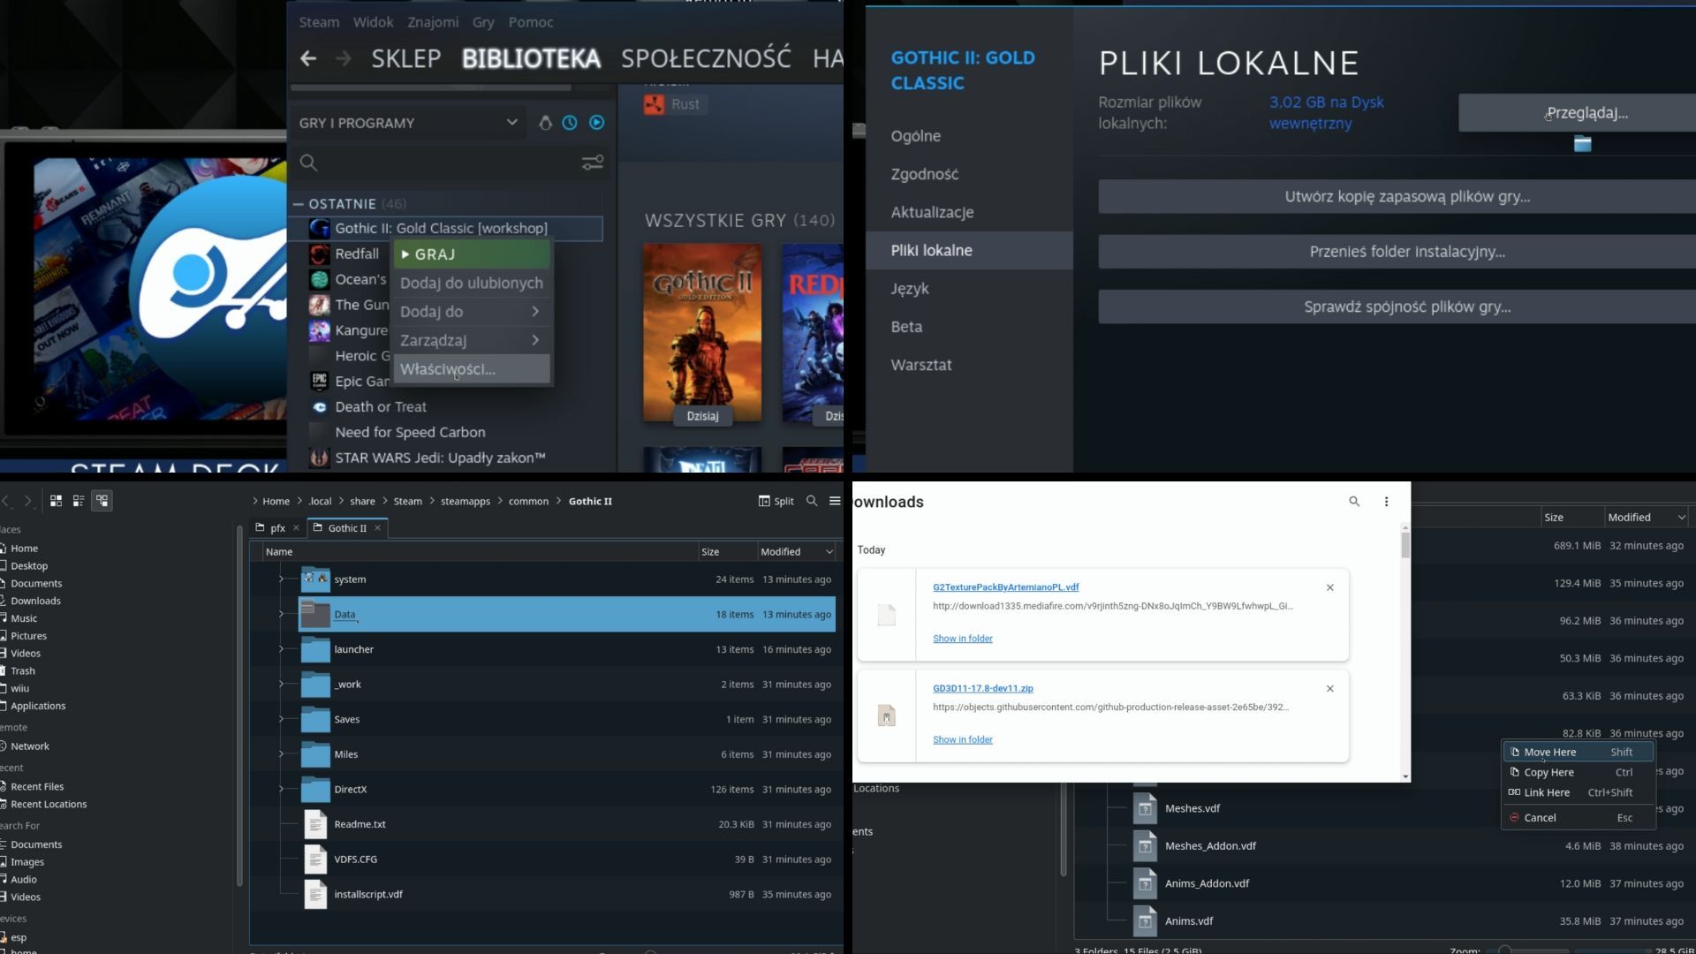Click the Przeglądaj... button

(x=1586, y=113)
